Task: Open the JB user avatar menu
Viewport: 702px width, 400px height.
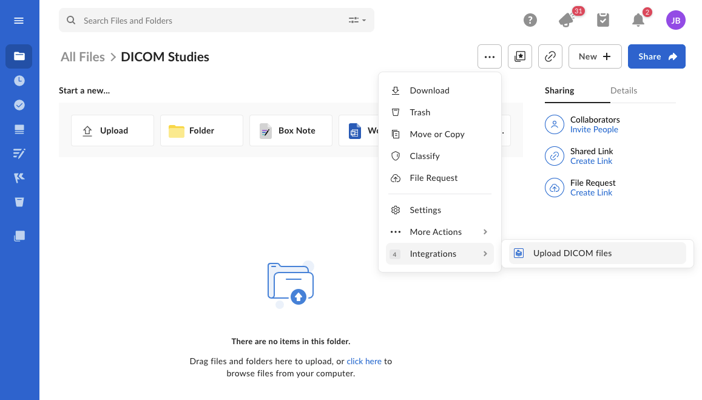Action: point(675,20)
